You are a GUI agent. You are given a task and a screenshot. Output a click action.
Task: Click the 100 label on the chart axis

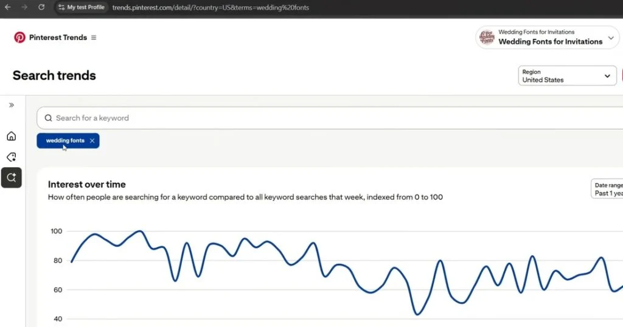pos(57,231)
